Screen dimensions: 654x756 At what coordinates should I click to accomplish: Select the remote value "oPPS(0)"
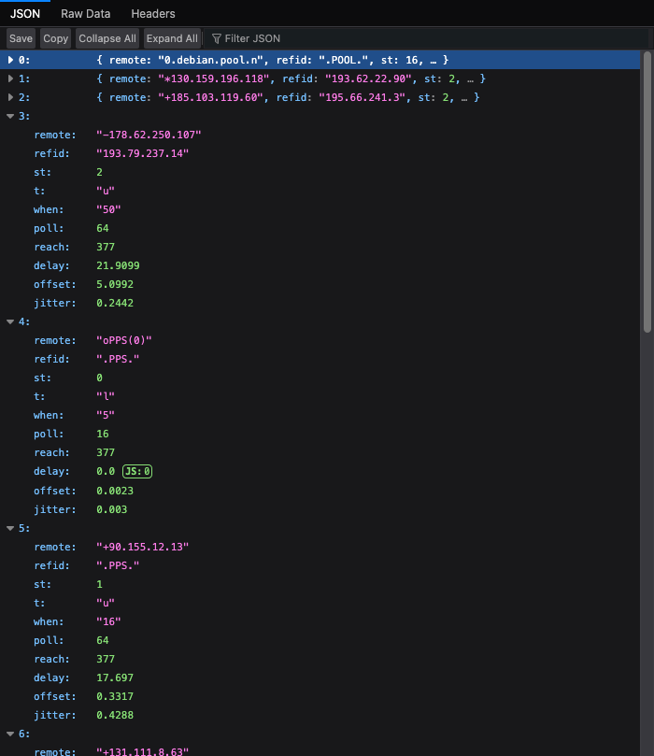point(123,340)
